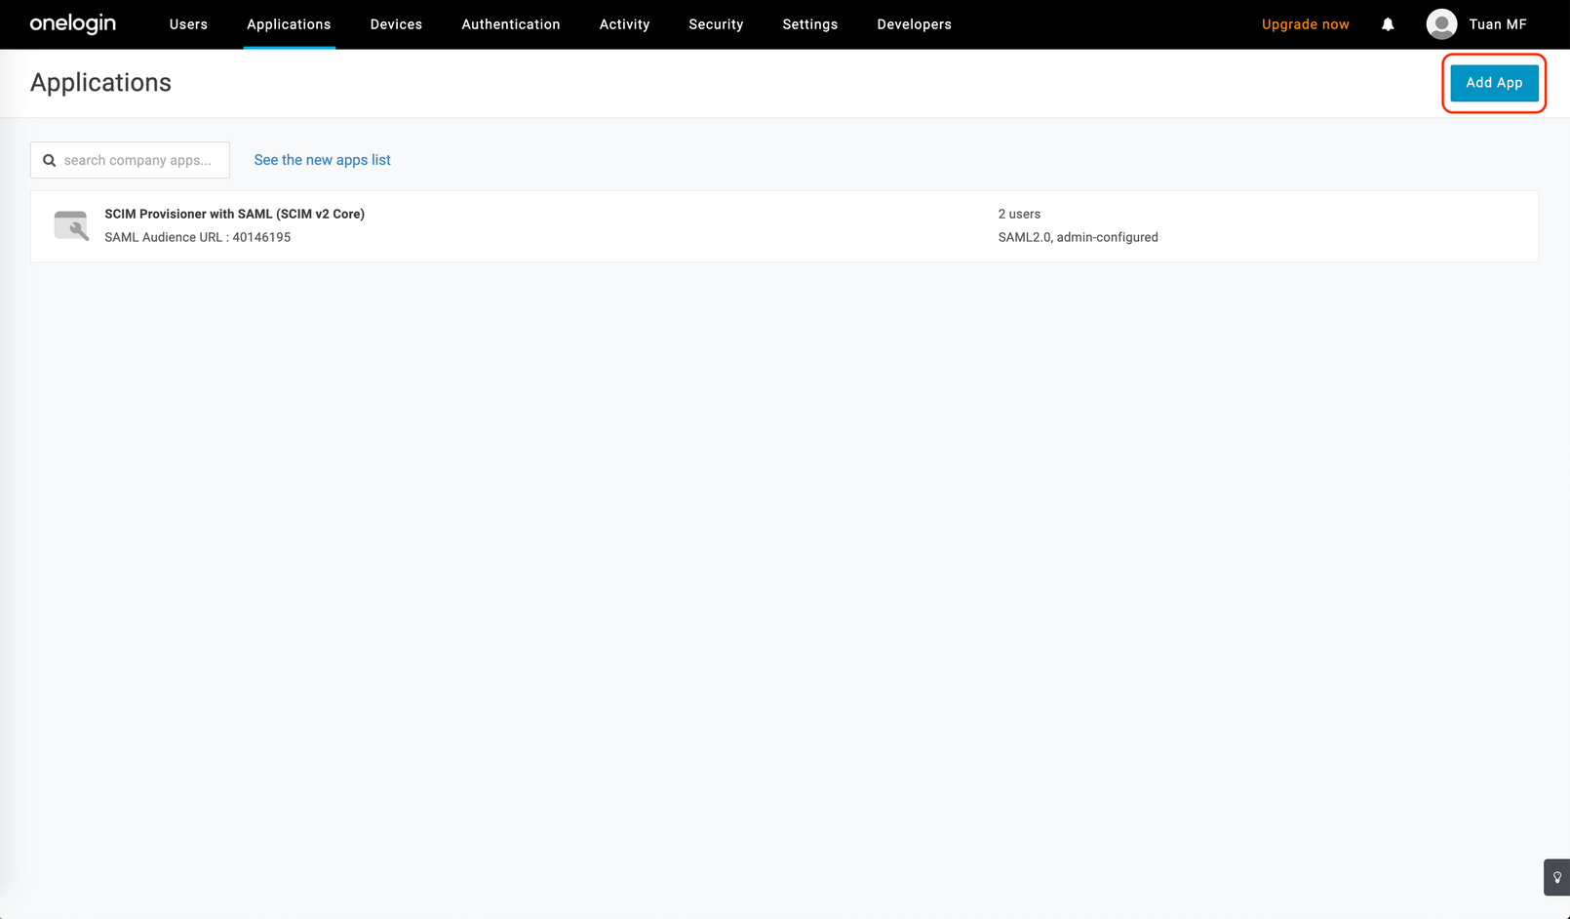
Task: Click the user avatar icon
Action: [x=1441, y=24]
